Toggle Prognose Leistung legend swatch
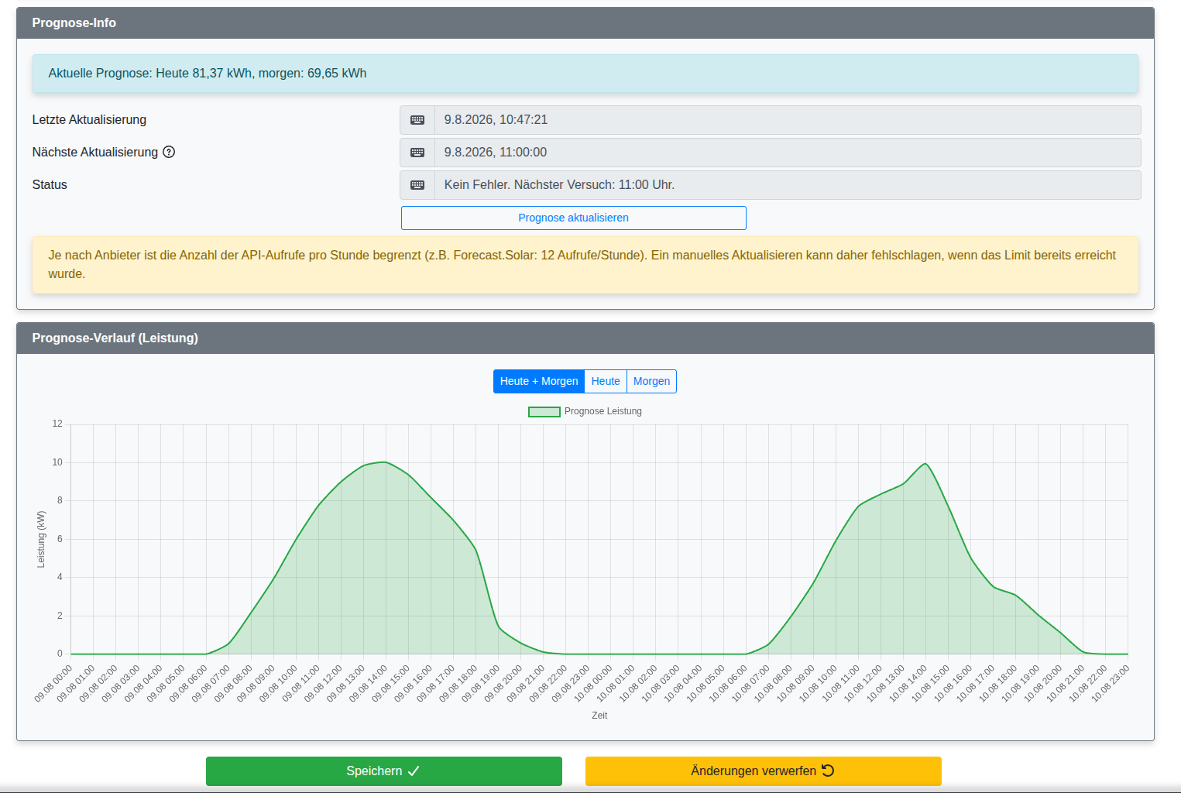The image size is (1181, 793). [544, 412]
